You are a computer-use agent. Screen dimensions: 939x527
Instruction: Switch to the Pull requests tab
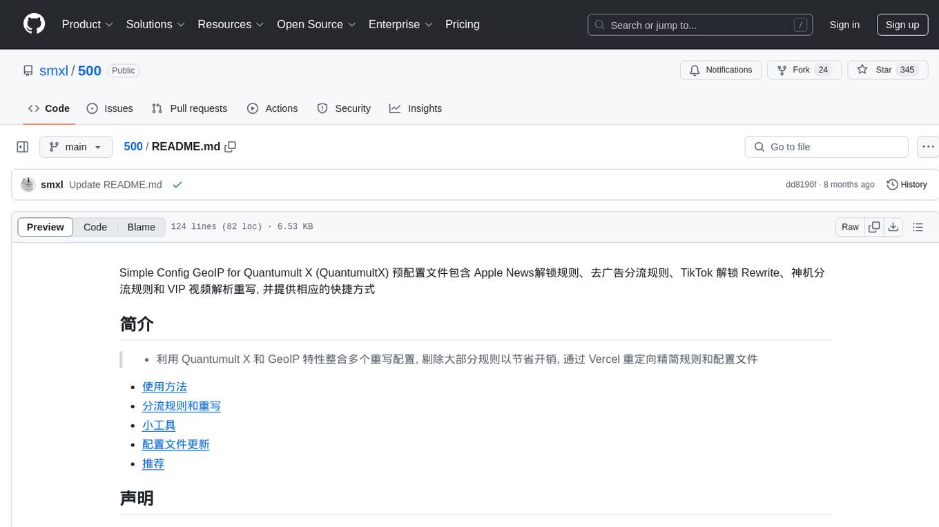pyautogui.click(x=189, y=108)
